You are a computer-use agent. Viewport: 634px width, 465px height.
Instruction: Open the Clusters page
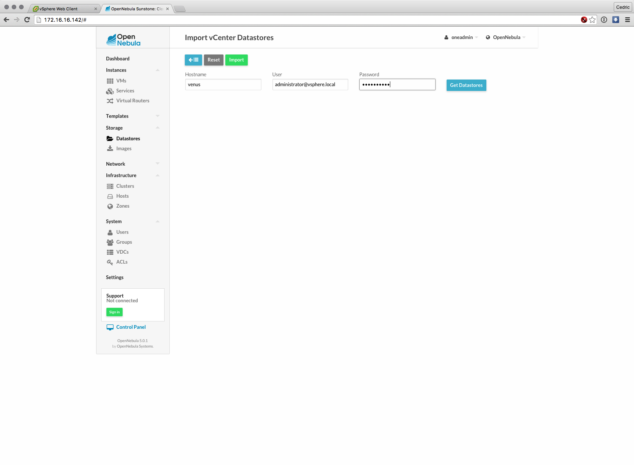[x=125, y=186]
